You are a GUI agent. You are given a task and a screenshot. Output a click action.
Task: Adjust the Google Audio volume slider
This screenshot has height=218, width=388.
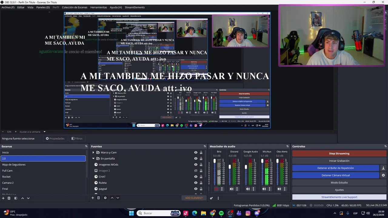tap(246, 167)
